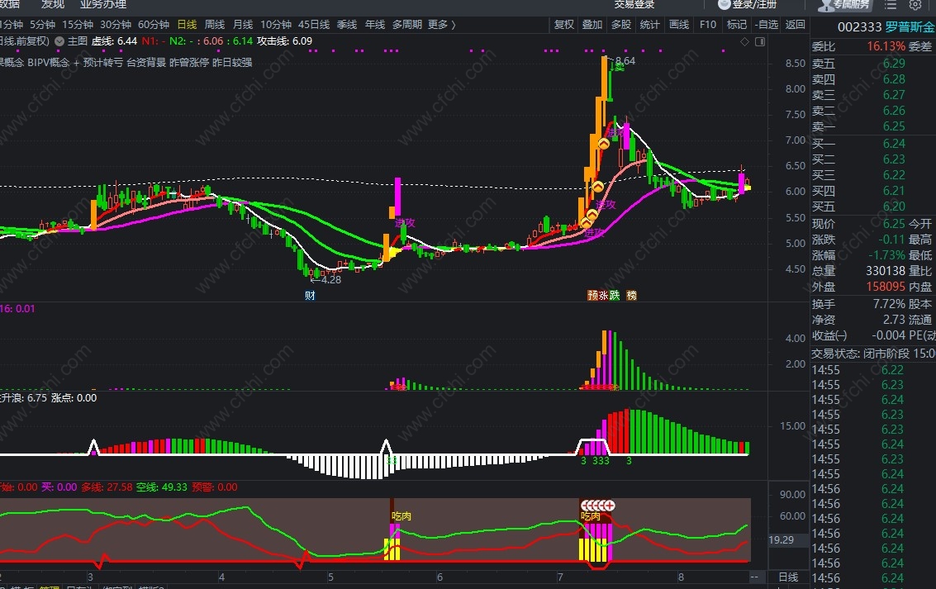
Task: Click the 涨 marker badge
Action: coord(604,296)
